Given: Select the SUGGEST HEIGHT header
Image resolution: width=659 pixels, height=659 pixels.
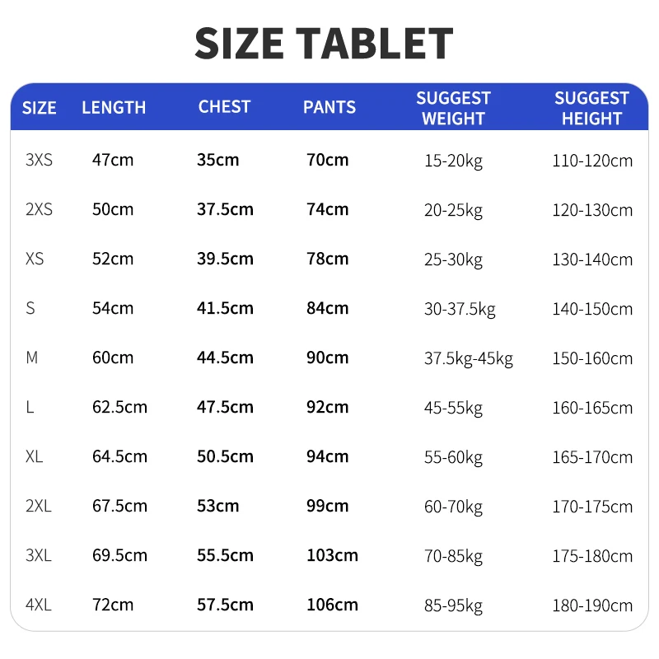Looking at the screenshot, I should point(591,109).
